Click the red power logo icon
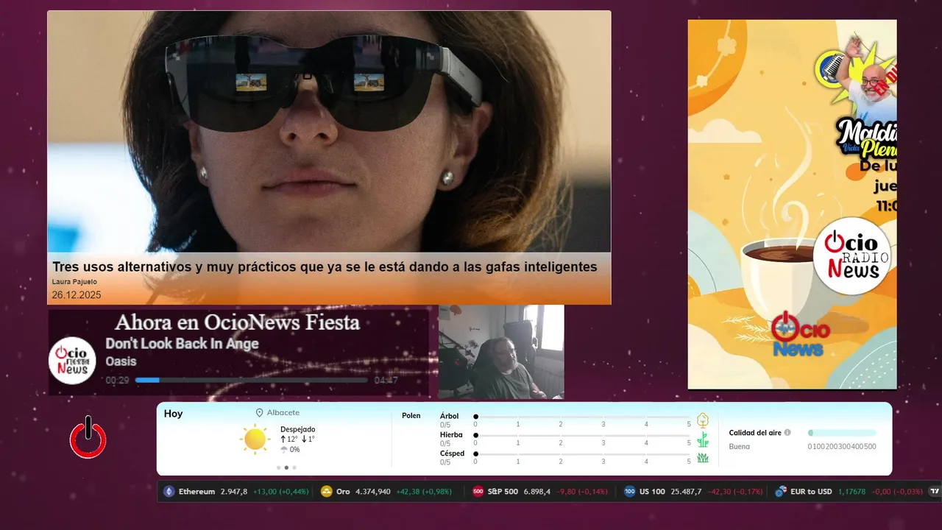Image resolution: width=942 pixels, height=530 pixels. point(88,437)
